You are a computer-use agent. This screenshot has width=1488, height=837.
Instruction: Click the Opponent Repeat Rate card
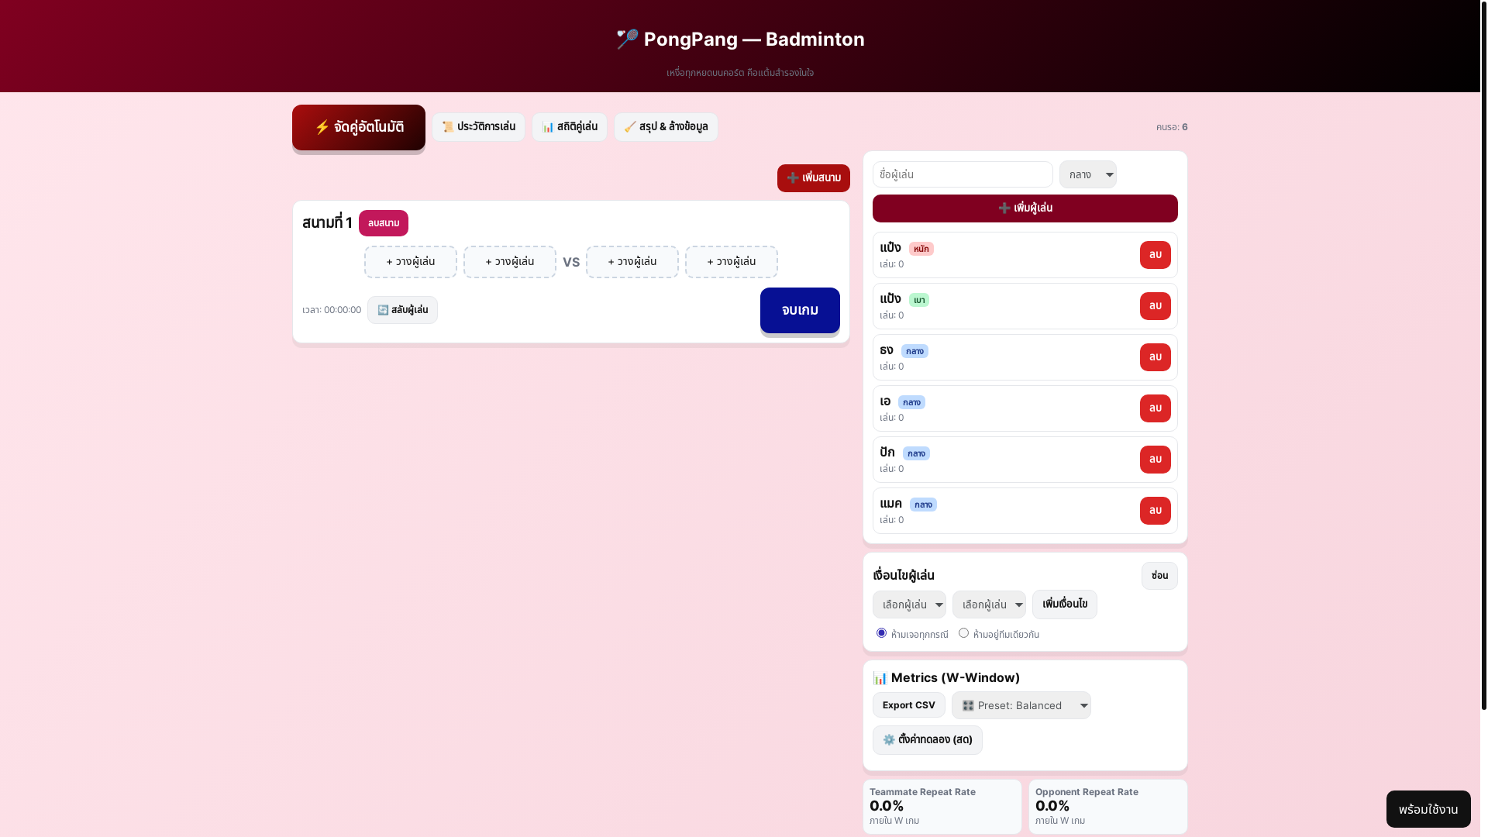pos(1107,807)
